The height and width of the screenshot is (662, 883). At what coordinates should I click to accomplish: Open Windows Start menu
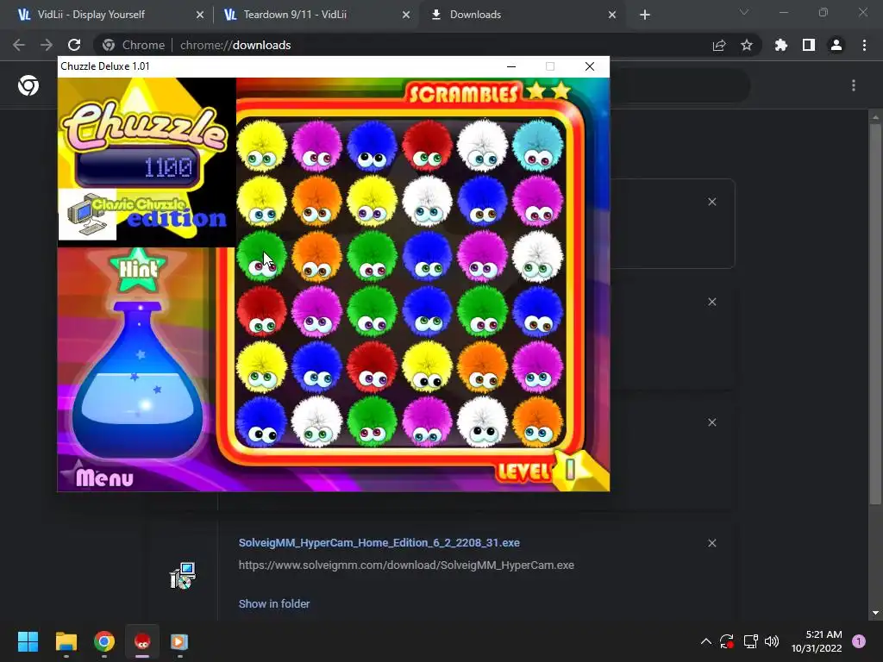28,641
